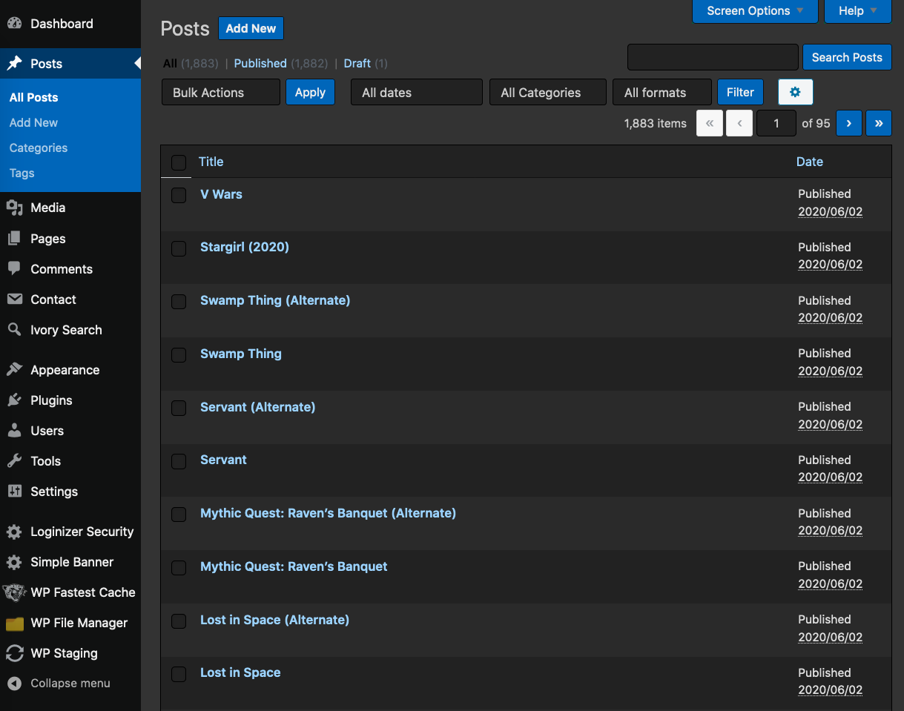Open Categories in Posts submenu

(39, 148)
